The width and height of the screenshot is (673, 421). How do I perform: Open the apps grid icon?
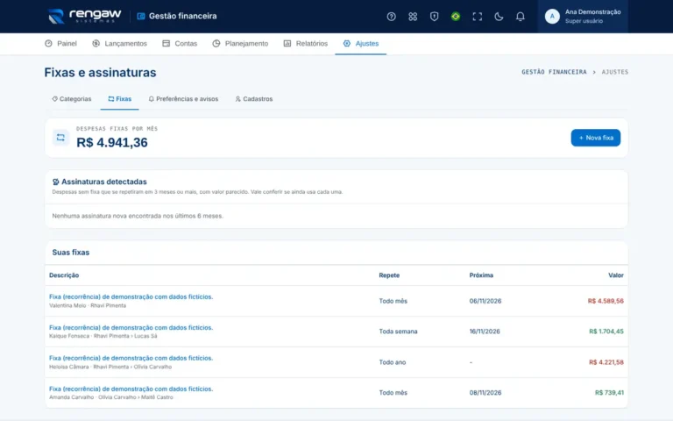413,17
